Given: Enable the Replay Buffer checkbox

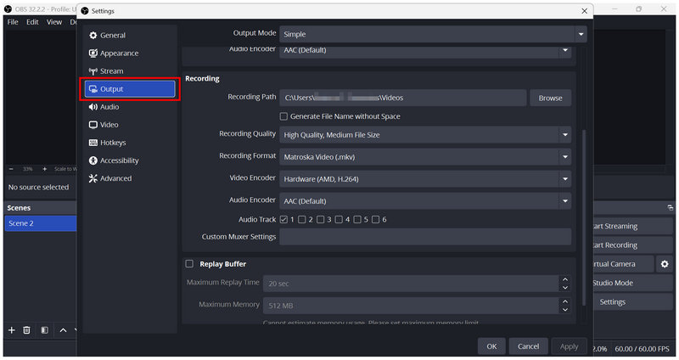Looking at the screenshot, I should (189, 264).
